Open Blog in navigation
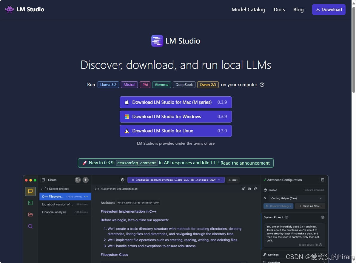 point(298,10)
